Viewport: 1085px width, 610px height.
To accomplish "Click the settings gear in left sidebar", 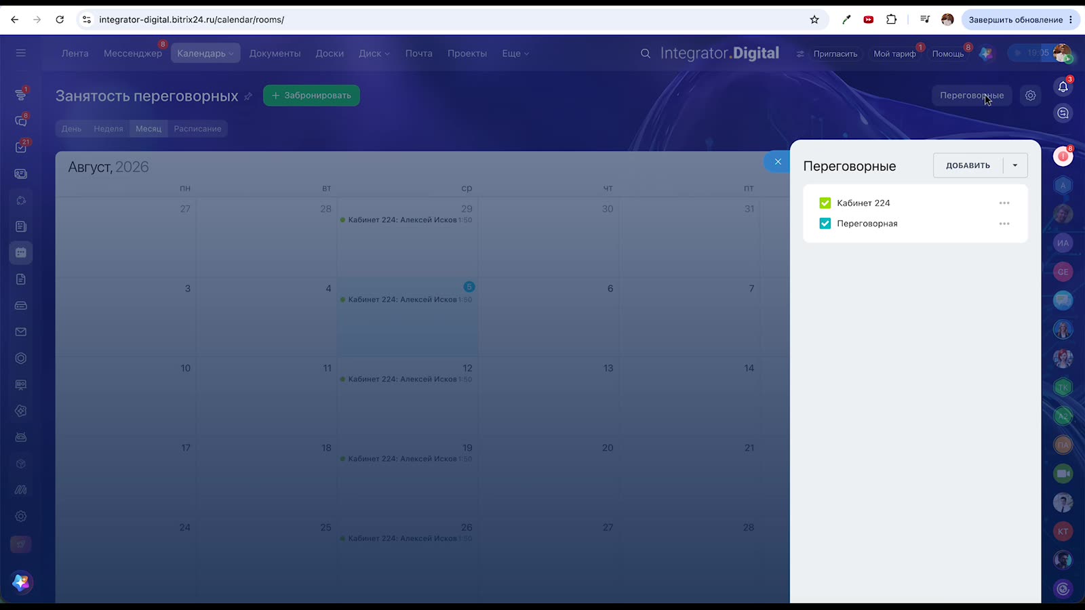I will 21,516.
